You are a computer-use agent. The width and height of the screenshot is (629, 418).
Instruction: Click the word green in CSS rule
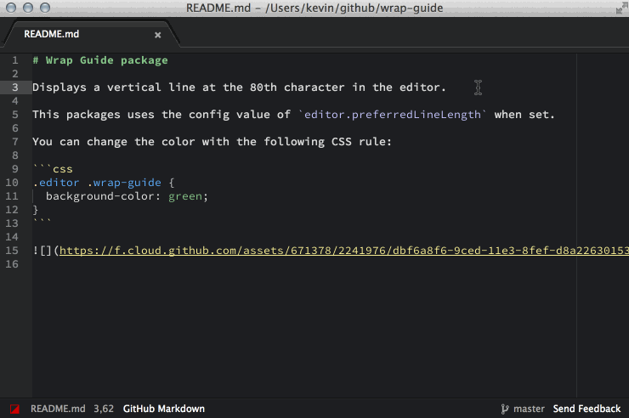pyautogui.click(x=184, y=196)
